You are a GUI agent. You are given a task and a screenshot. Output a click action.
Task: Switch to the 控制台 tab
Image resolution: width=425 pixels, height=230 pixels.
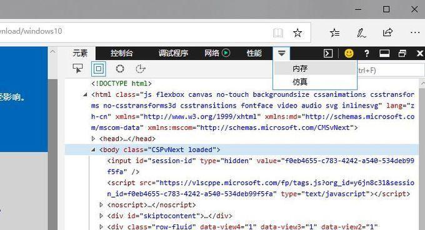pos(122,53)
